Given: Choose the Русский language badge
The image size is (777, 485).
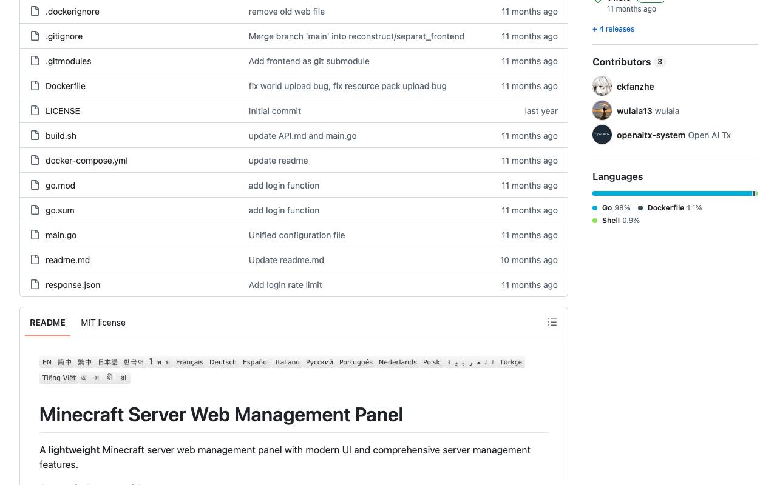Looking at the screenshot, I should pyautogui.click(x=319, y=362).
